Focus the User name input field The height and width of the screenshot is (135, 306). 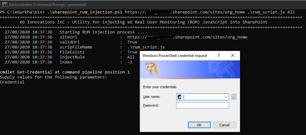(202, 97)
